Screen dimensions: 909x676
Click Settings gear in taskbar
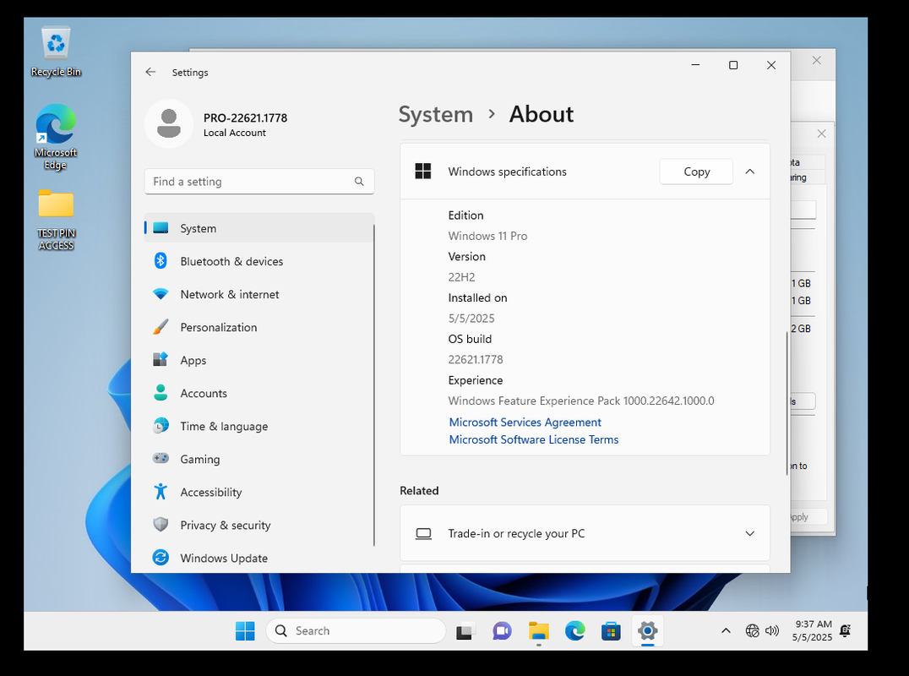click(648, 630)
